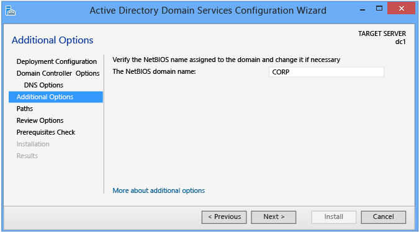This screenshot has height=232, width=419.
Task: Open More about additional options link
Action: click(x=158, y=190)
